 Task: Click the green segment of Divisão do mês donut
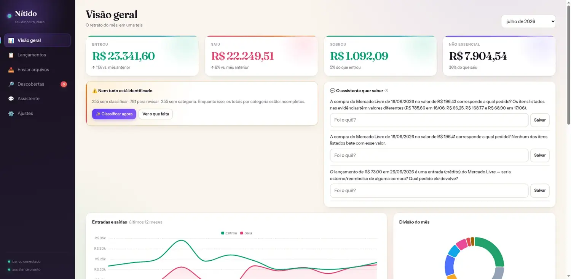[x=491, y=250]
